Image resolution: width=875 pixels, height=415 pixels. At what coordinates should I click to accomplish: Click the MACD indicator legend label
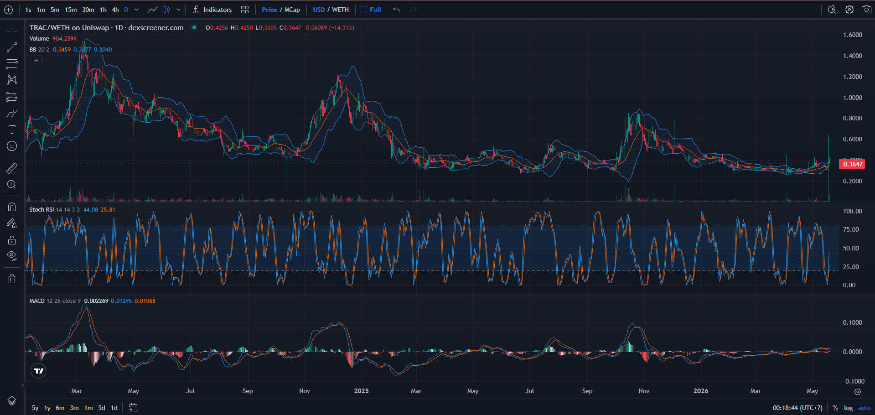tap(37, 301)
